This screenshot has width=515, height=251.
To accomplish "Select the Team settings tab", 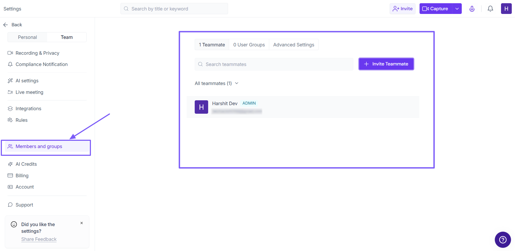I will 67,37.
